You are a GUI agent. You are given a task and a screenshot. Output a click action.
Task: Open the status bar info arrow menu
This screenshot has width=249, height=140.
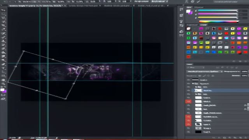(57, 138)
